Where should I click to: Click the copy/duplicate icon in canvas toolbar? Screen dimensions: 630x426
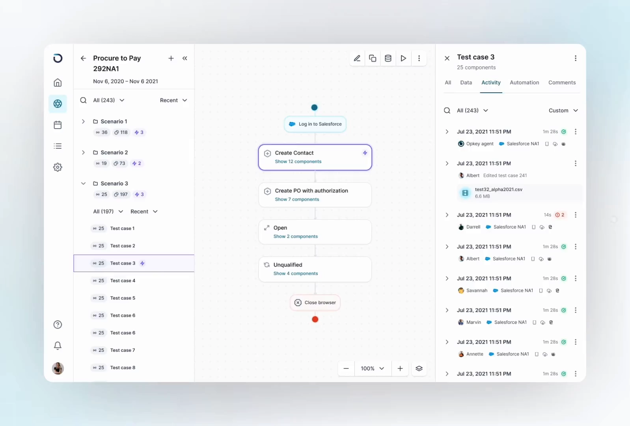tap(372, 58)
